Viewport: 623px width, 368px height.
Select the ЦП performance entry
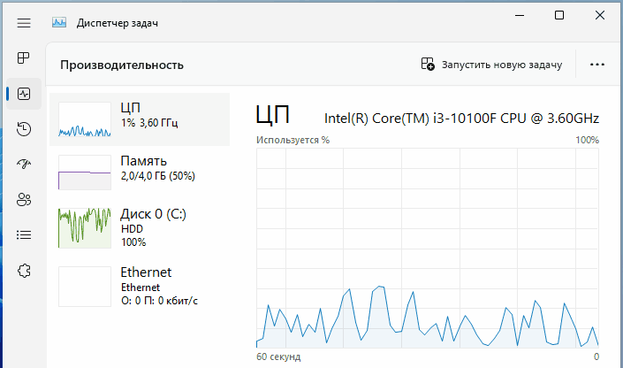pos(140,119)
